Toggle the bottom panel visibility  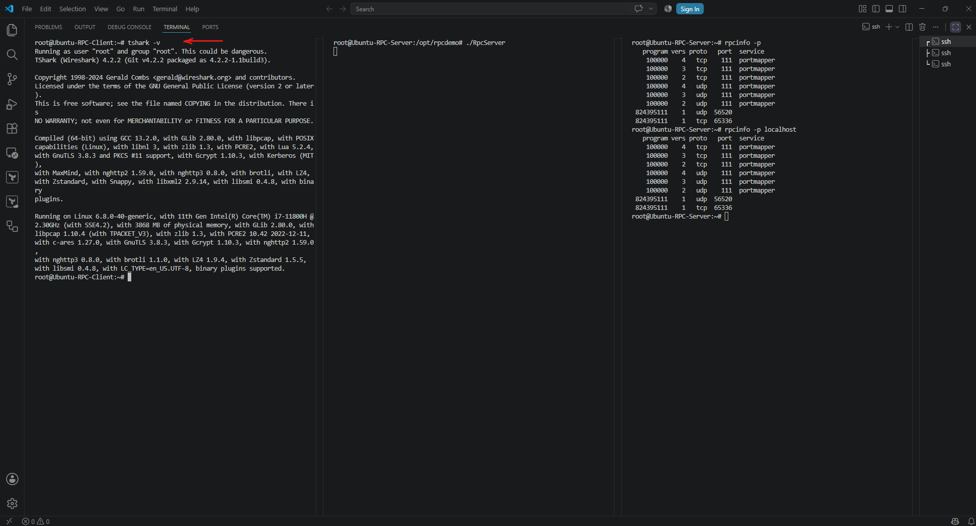point(889,9)
